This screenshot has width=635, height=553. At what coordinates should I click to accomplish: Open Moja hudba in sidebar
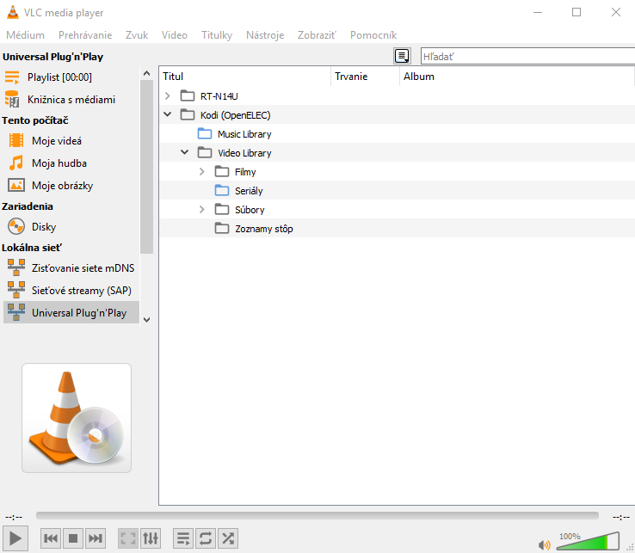click(x=71, y=163)
